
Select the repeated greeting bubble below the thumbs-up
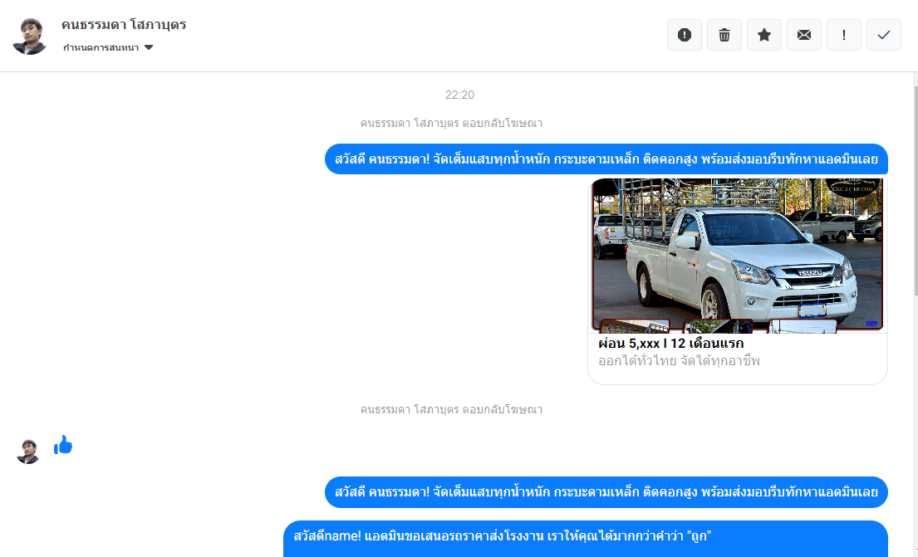pyautogui.click(x=606, y=492)
